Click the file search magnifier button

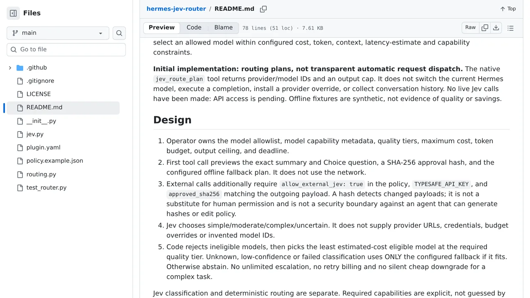[x=119, y=33]
